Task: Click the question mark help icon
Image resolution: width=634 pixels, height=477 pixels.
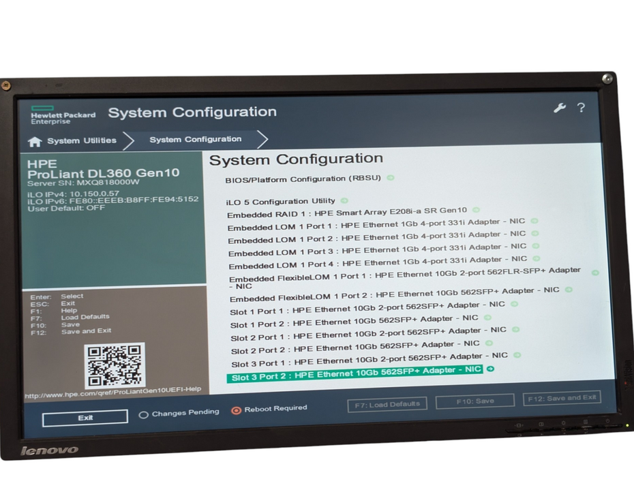Action: pos(581,108)
